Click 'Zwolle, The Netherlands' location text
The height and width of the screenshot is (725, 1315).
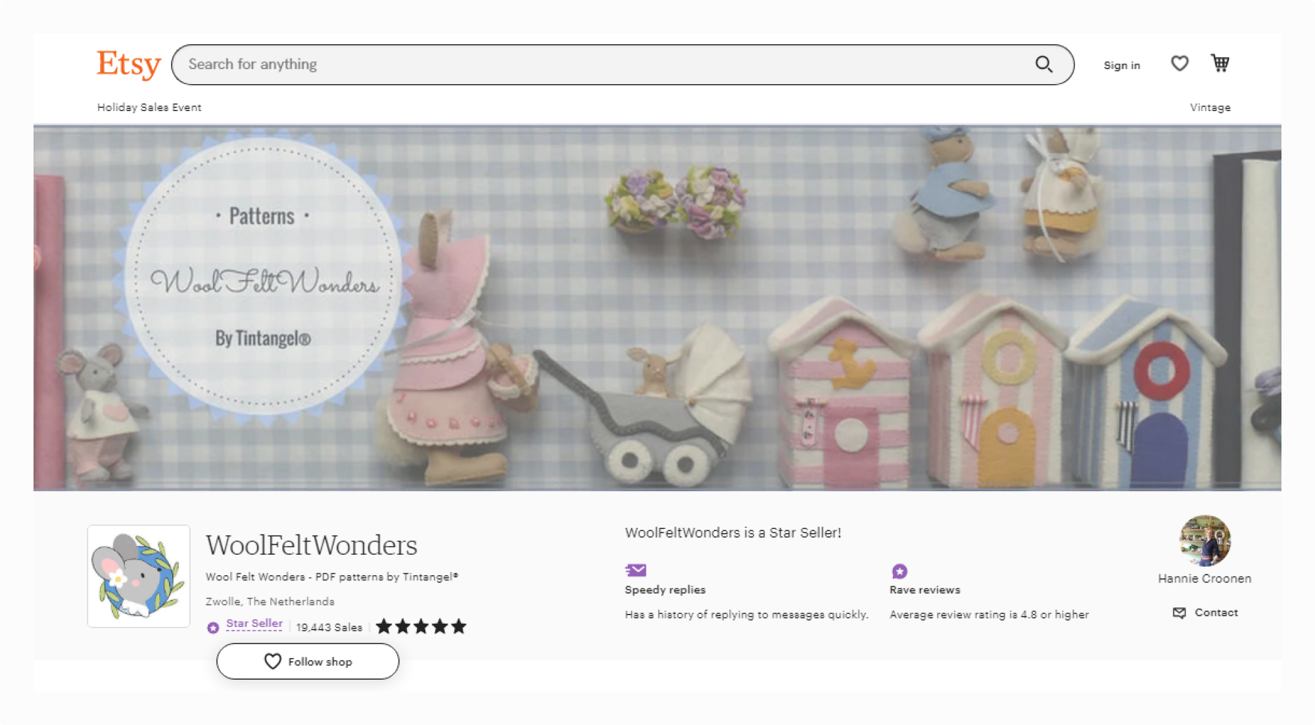pyautogui.click(x=270, y=601)
